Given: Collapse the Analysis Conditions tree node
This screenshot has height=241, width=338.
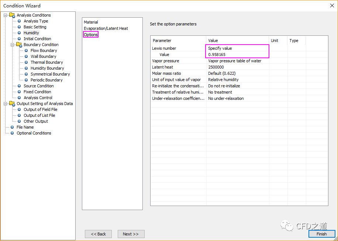Looking at the screenshot, I should point(6,15).
